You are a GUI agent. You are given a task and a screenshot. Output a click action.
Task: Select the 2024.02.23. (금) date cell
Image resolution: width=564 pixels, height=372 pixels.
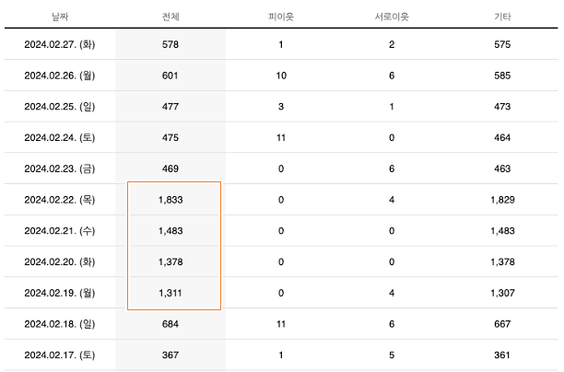[x=60, y=169]
